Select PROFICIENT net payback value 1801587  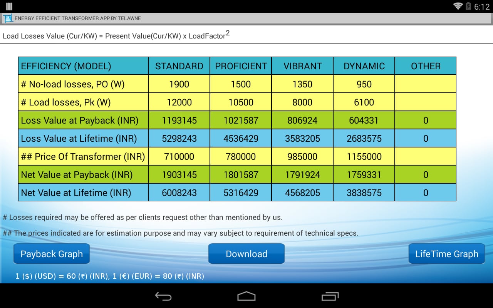(241, 174)
